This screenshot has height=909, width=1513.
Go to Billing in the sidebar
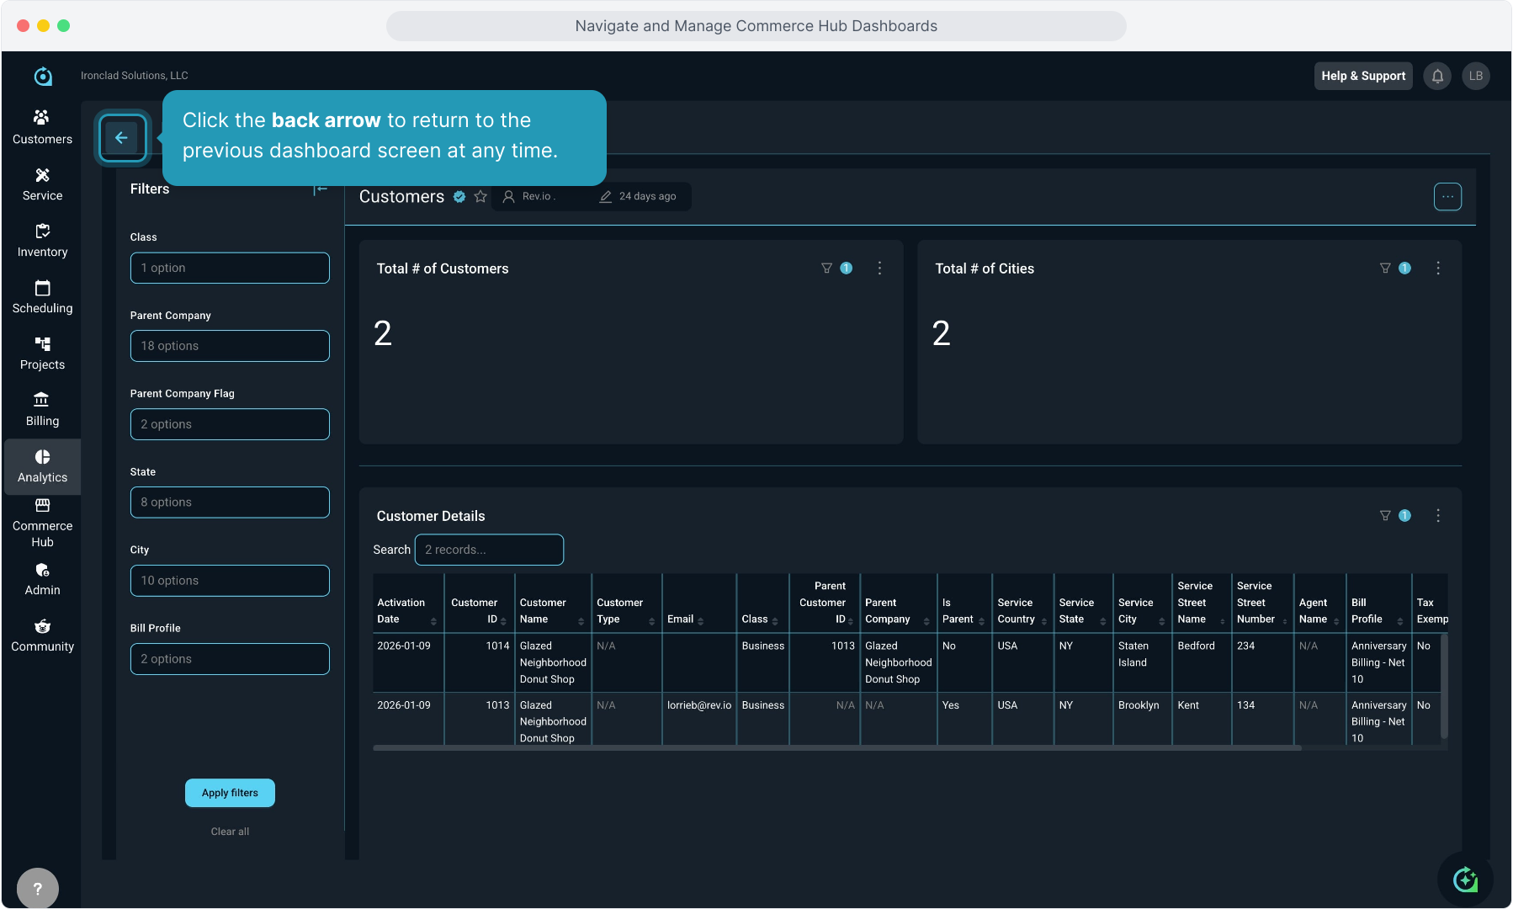coord(42,409)
